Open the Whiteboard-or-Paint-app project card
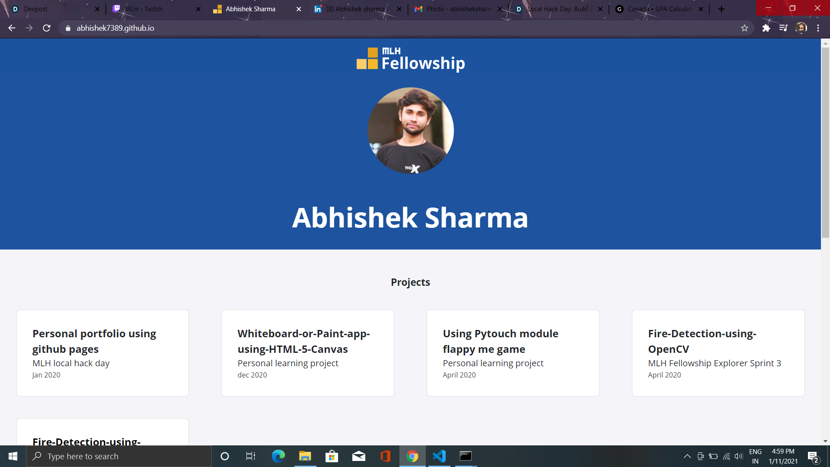 tap(307, 353)
